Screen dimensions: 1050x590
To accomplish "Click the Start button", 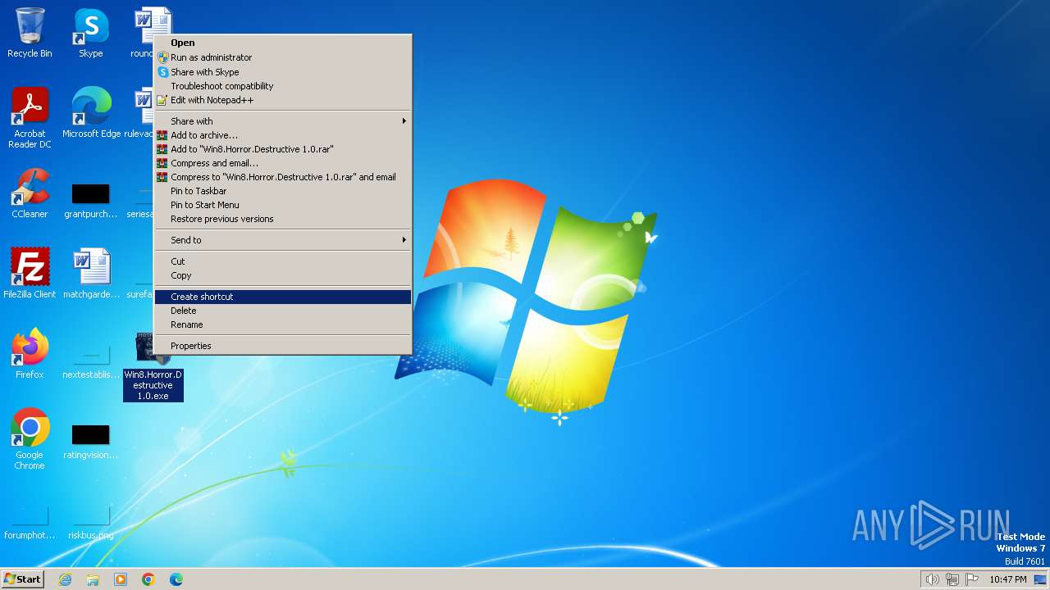I will (x=23, y=579).
